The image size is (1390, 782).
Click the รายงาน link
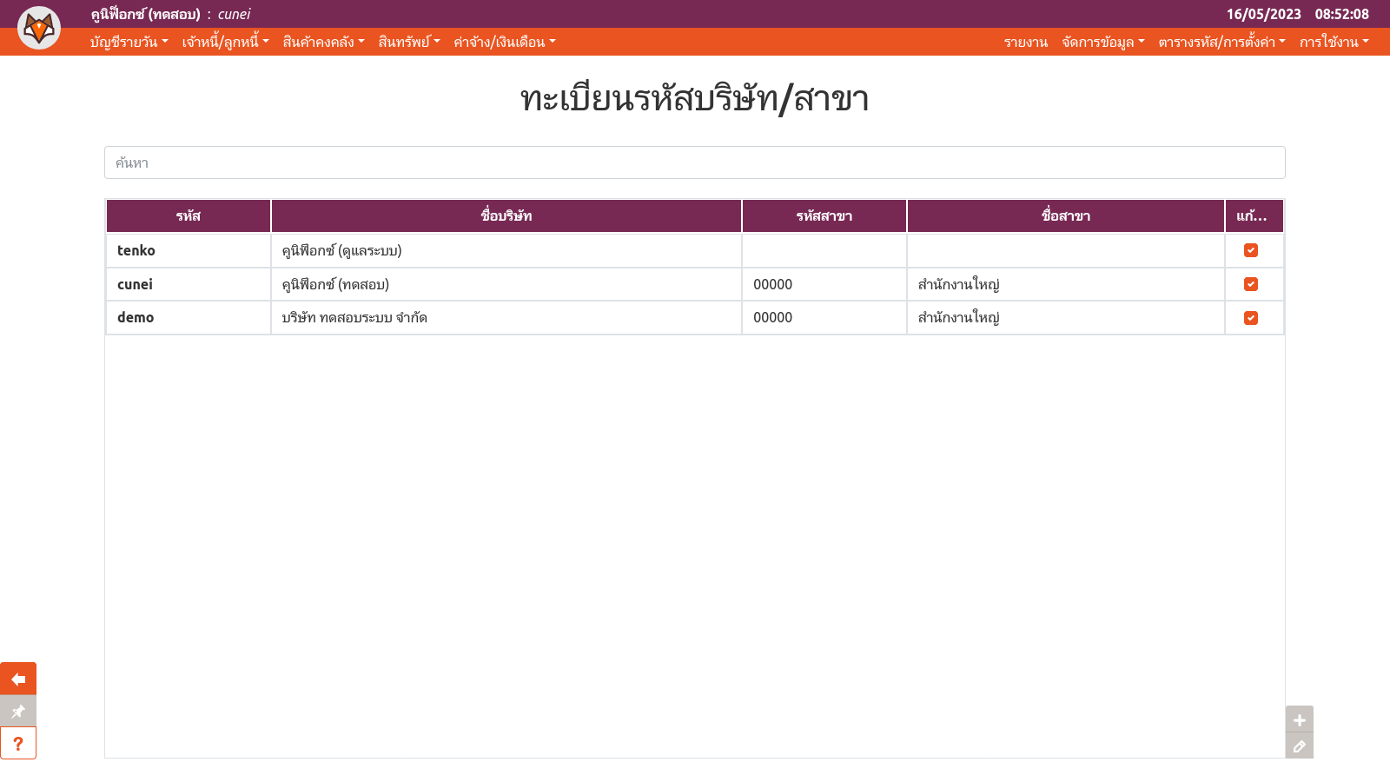point(1025,42)
